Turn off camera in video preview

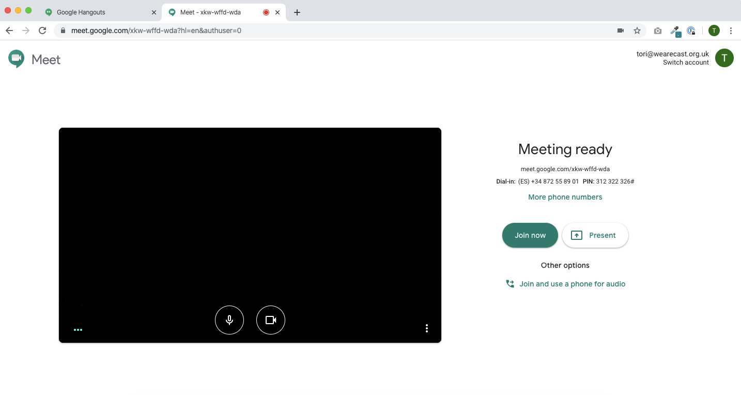[271, 320]
